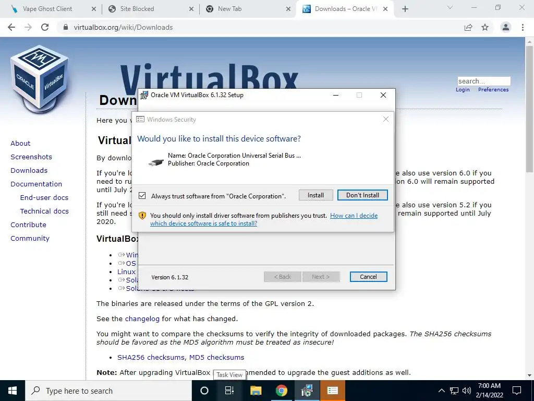Close the Site Blocked tab

click(x=191, y=9)
